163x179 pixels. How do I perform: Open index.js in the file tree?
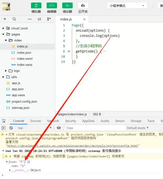(22, 47)
